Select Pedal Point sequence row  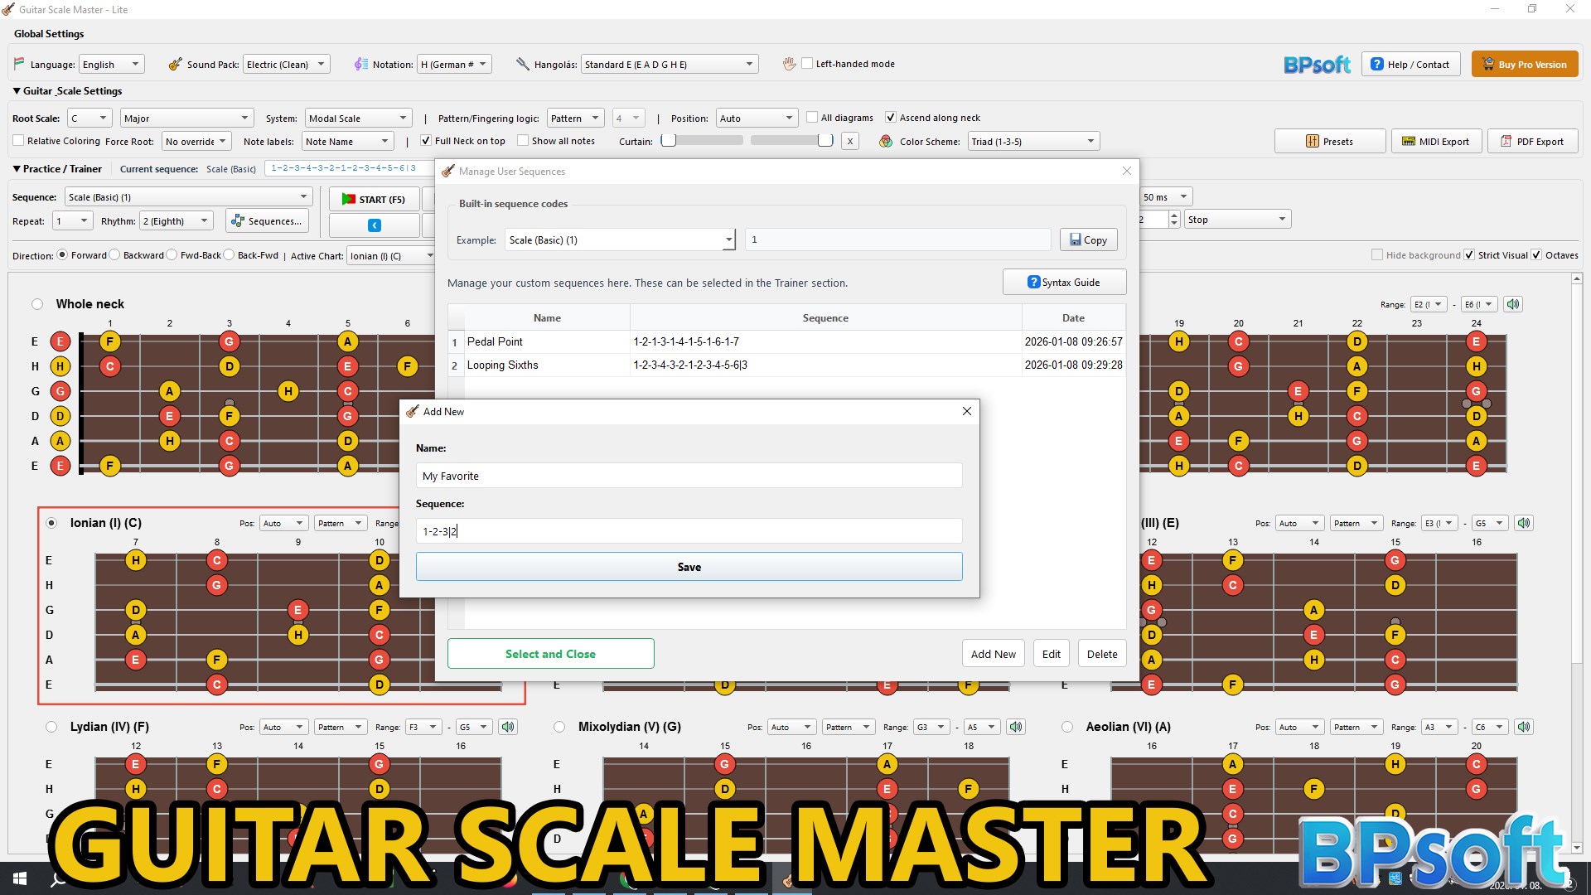point(786,341)
